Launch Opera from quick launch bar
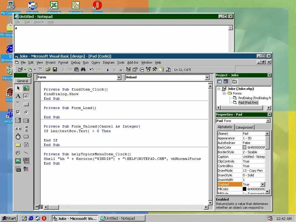The image size is (296, 222). 44,219
